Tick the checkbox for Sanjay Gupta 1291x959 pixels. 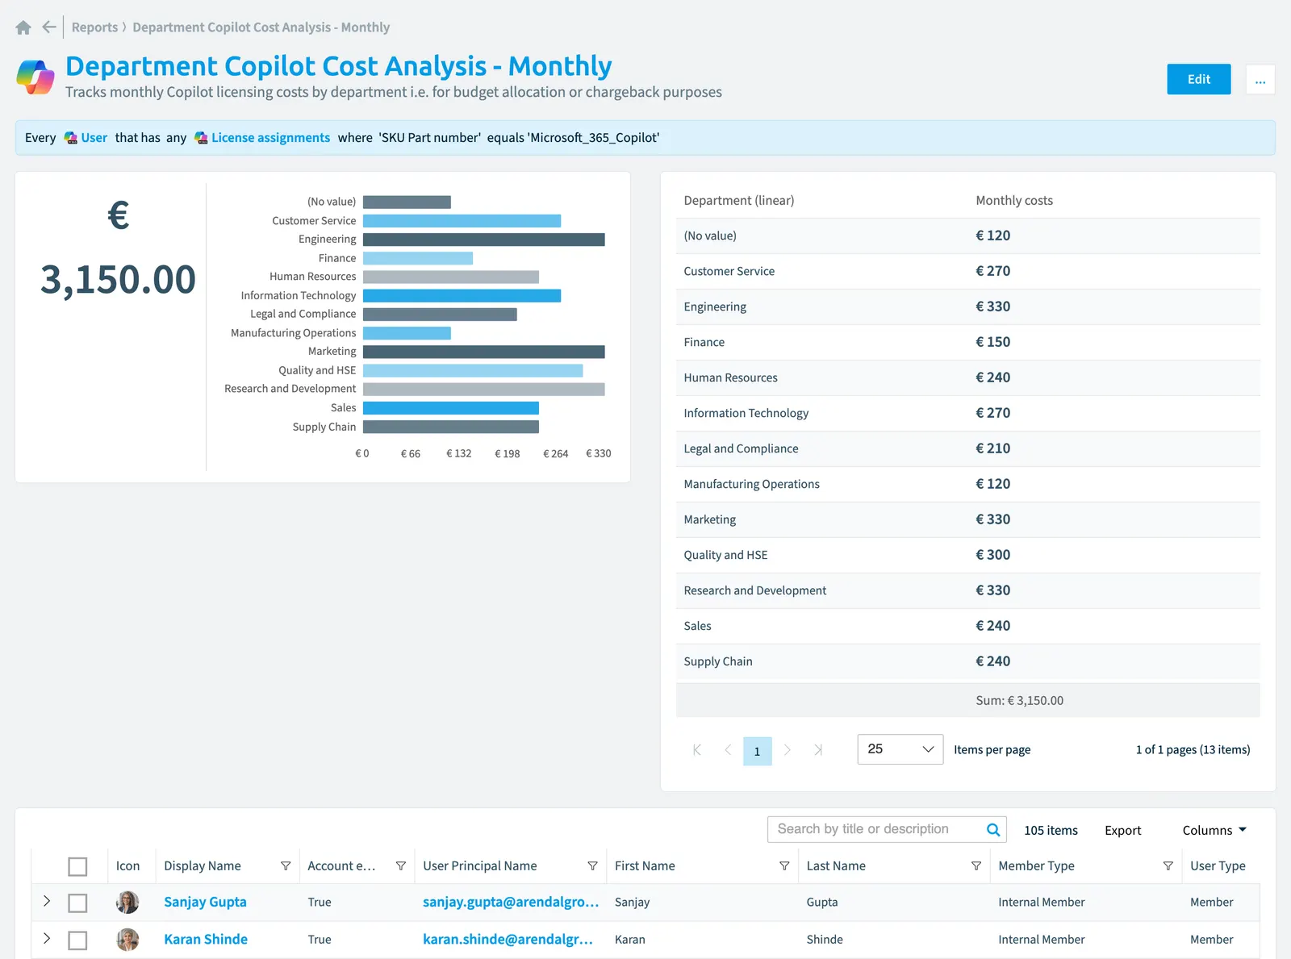(77, 903)
